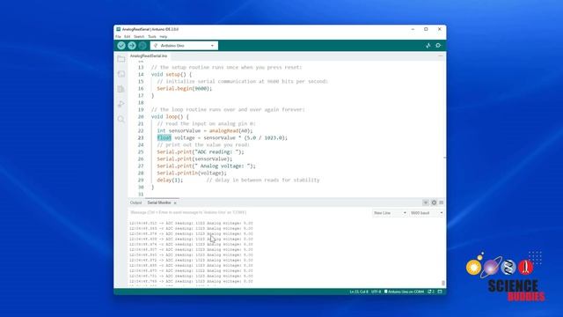Open the 9600 baud rate dropdown

427,213
